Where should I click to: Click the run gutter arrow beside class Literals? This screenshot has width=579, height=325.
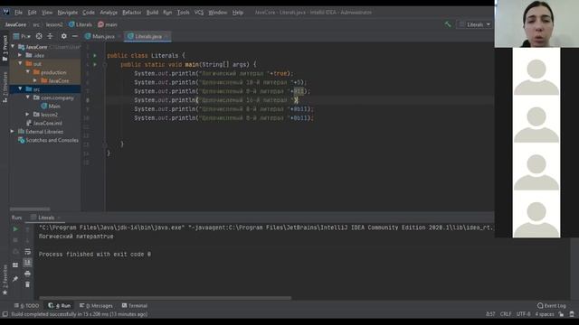tap(95, 56)
